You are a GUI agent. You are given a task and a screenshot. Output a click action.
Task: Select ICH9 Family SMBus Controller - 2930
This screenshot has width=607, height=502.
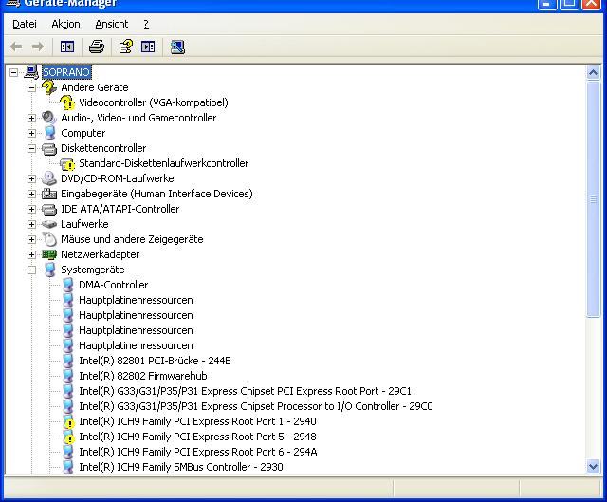pyautogui.click(x=181, y=467)
